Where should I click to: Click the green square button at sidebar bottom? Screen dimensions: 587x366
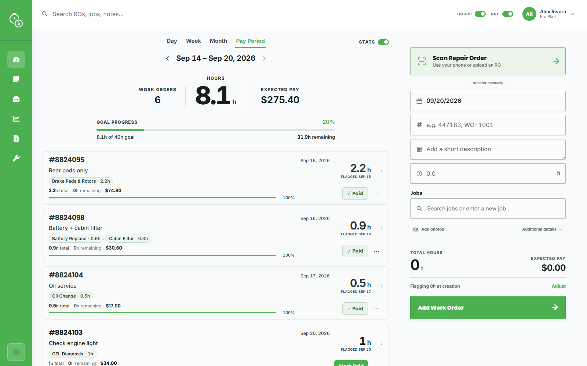(16, 352)
